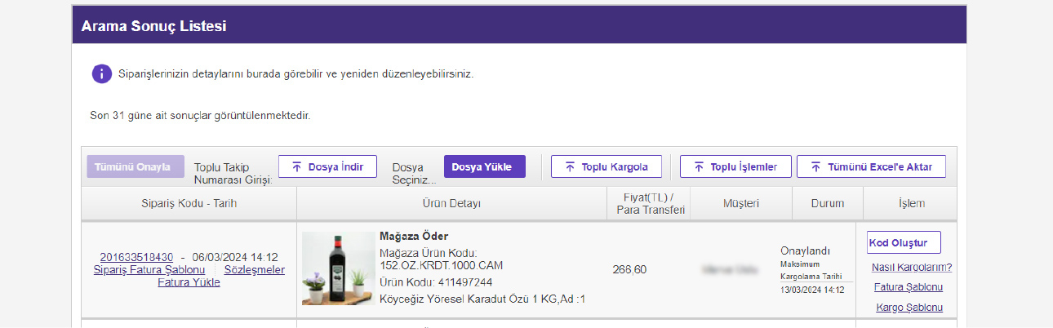Click the Durum column header
The width and height of the screenshot is (1053, 328).
click(x=827, y=203)
